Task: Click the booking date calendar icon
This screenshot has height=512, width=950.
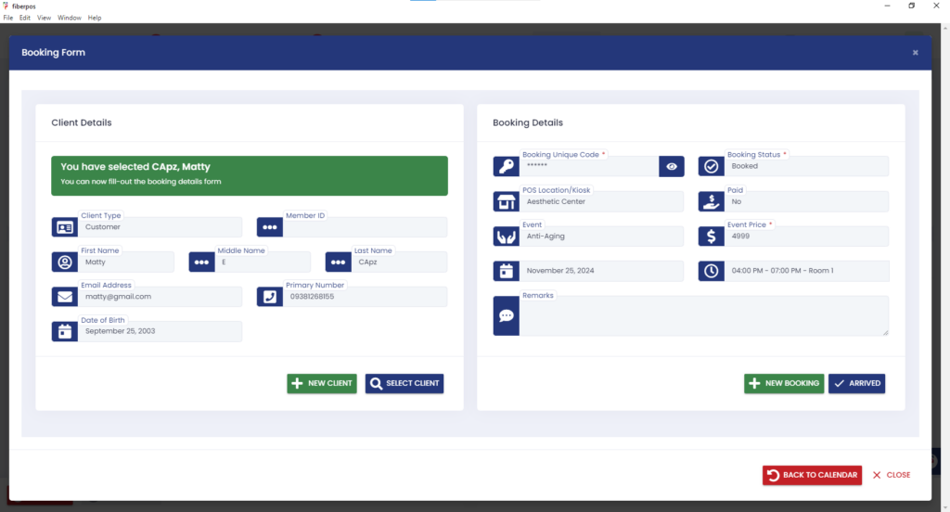Action: [x=506, y=271]
